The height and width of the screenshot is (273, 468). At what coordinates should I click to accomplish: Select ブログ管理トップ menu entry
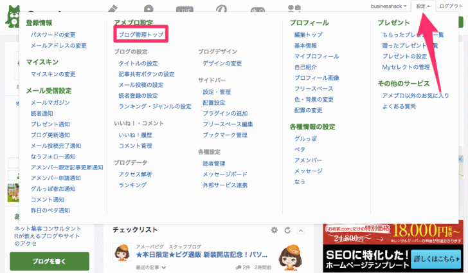point(141,33)
